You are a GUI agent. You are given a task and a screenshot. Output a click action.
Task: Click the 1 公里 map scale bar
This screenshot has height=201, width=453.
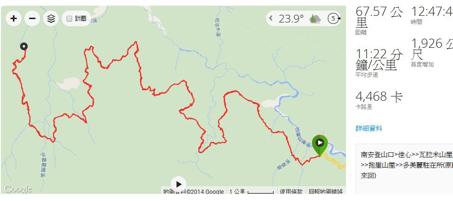tap(251, 191)
